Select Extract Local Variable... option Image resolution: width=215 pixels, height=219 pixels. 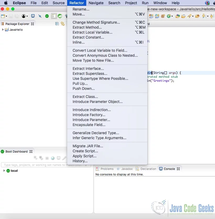[x=107, y=32]
